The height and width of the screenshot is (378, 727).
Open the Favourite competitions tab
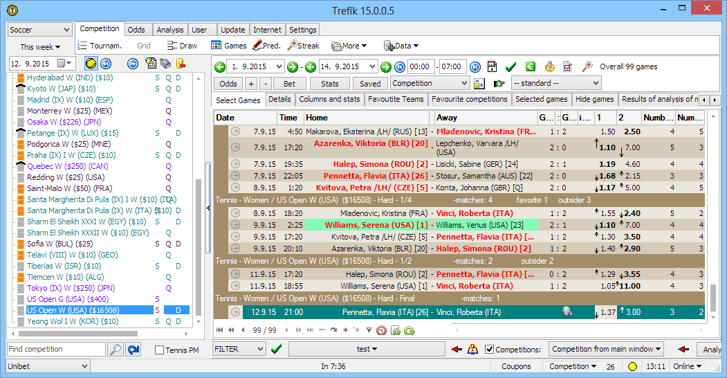pyautogui.click(x=469, y=100)
